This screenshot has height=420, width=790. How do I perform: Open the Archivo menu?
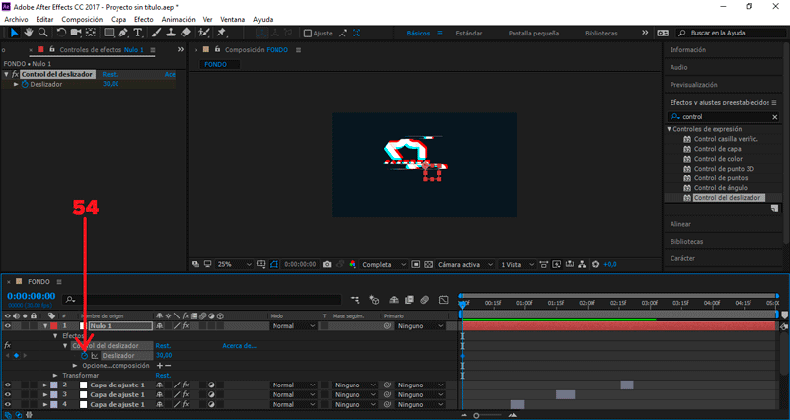click(x=16, y=19)
